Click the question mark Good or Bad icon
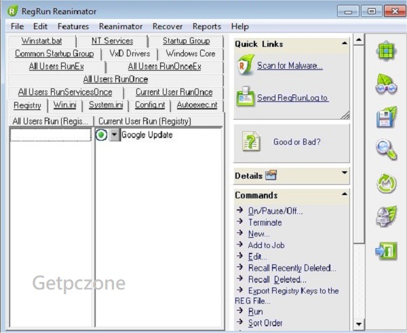407x333 pixels. [251, 141]
